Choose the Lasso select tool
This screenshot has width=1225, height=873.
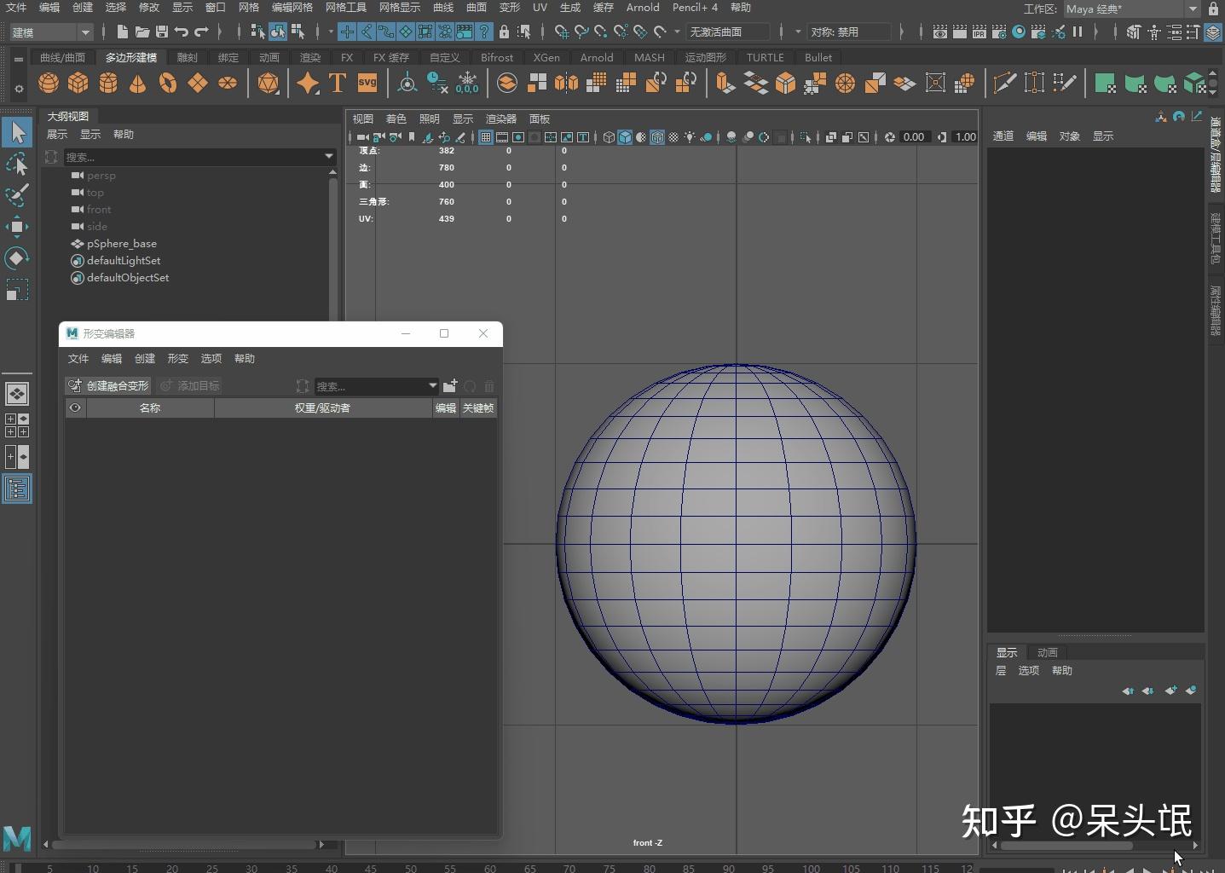coord(17,164)
